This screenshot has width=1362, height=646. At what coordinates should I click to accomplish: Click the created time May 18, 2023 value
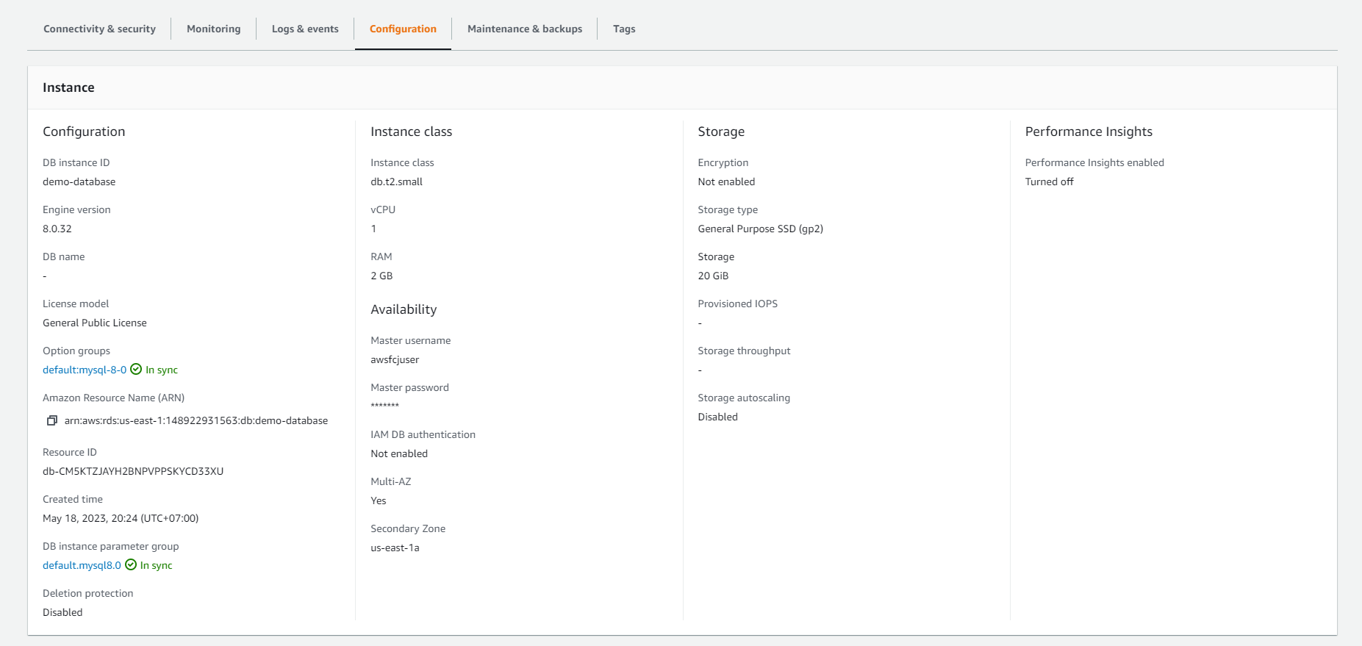coord(121,518)
